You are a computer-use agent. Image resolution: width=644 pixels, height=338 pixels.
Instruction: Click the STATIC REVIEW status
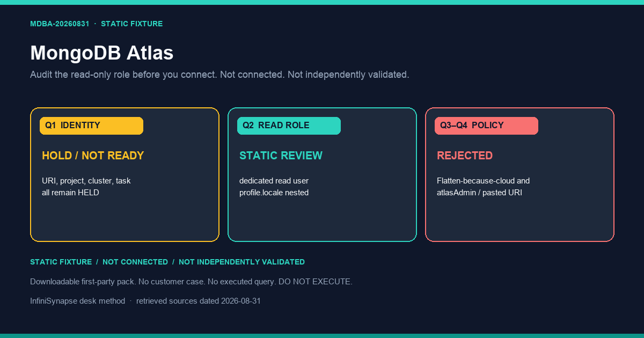pos(281,156)
